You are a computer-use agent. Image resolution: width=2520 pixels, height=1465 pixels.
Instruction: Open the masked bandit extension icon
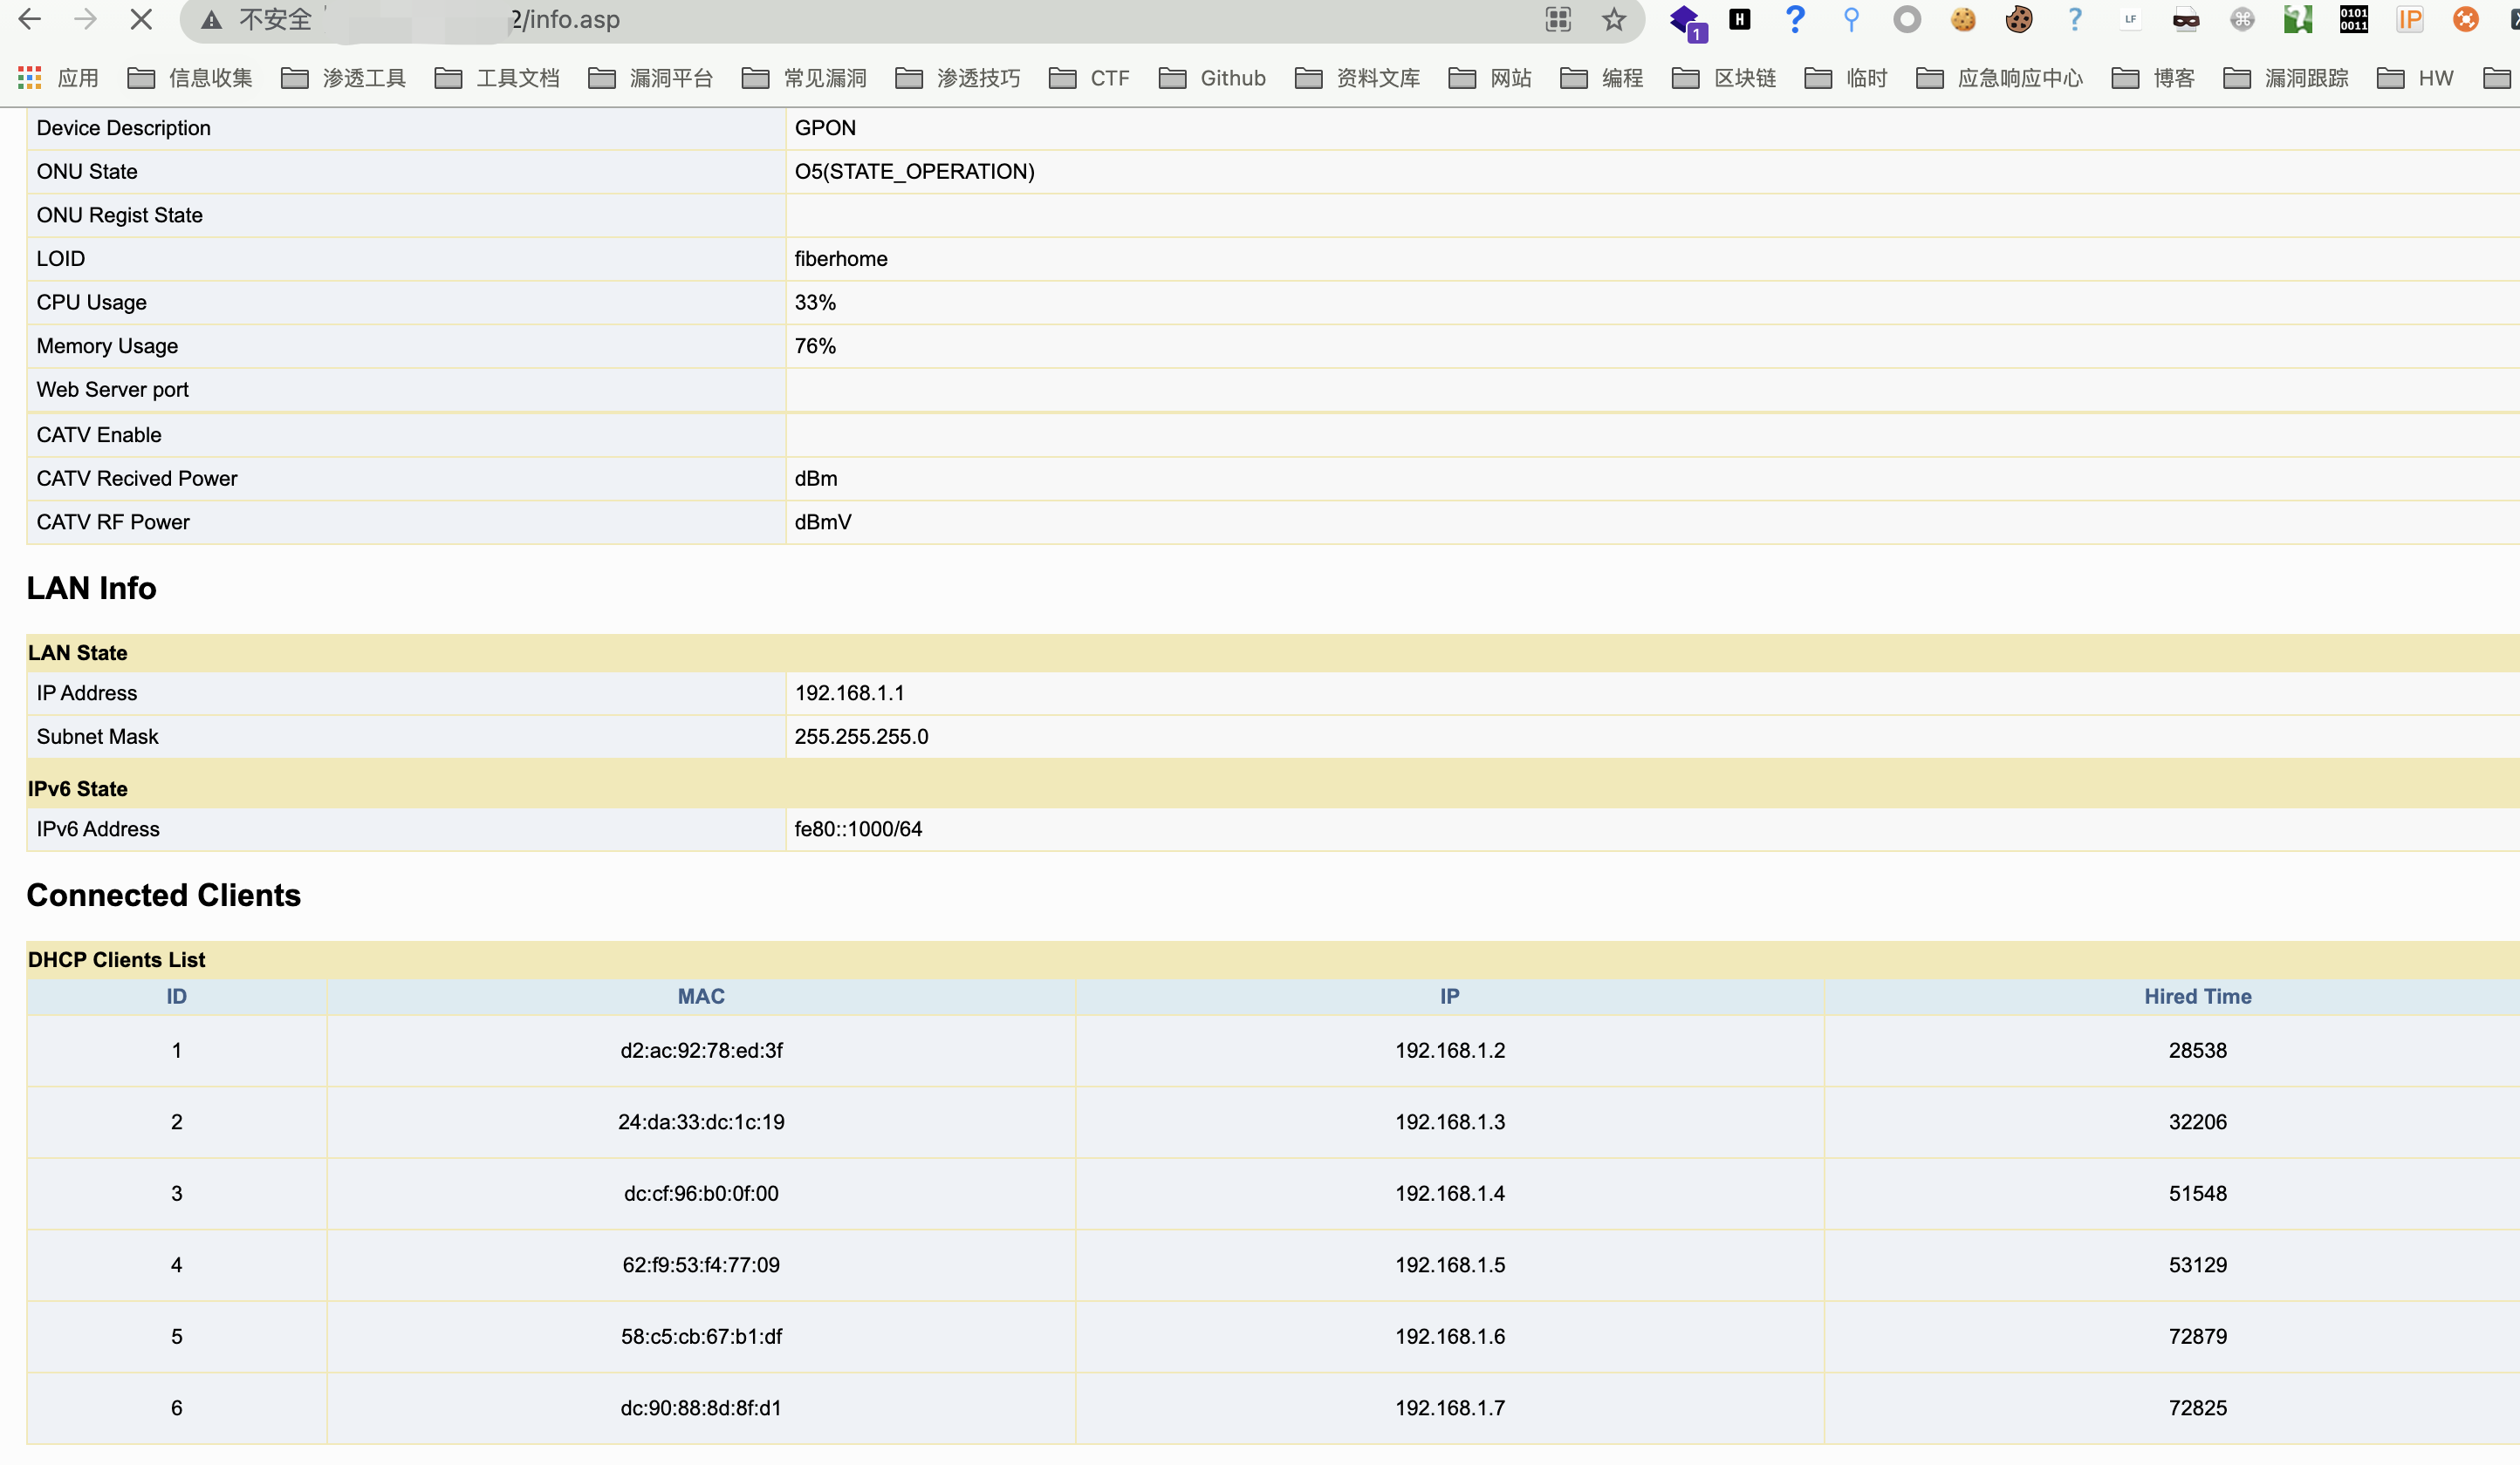click(2186, 20)
